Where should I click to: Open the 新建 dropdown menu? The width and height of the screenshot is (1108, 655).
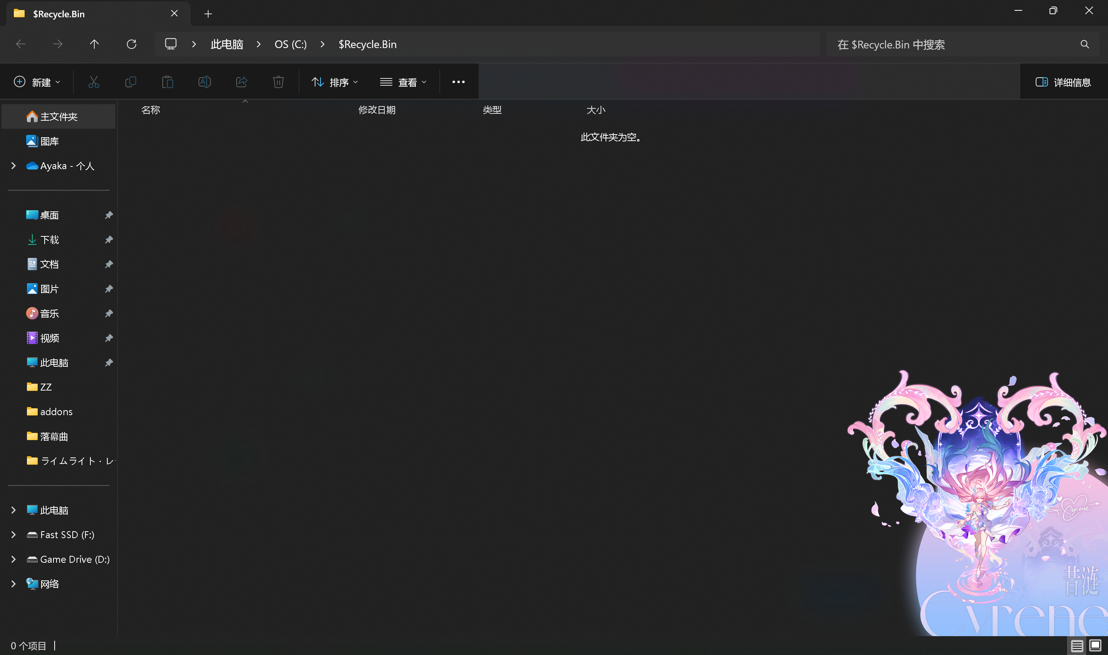pyautogui.click(x=37, y=82)
